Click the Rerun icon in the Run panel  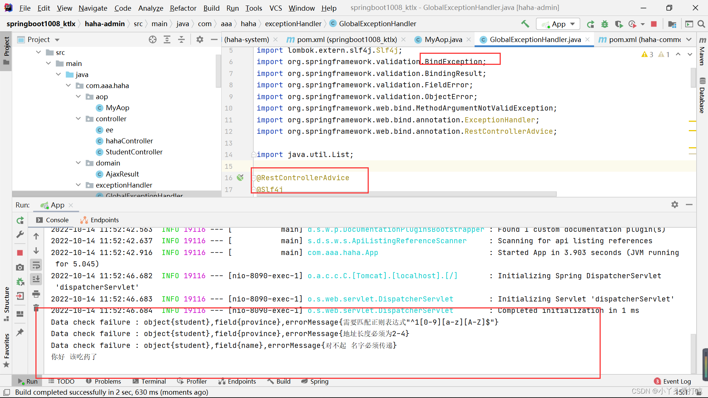pos(20,220)
